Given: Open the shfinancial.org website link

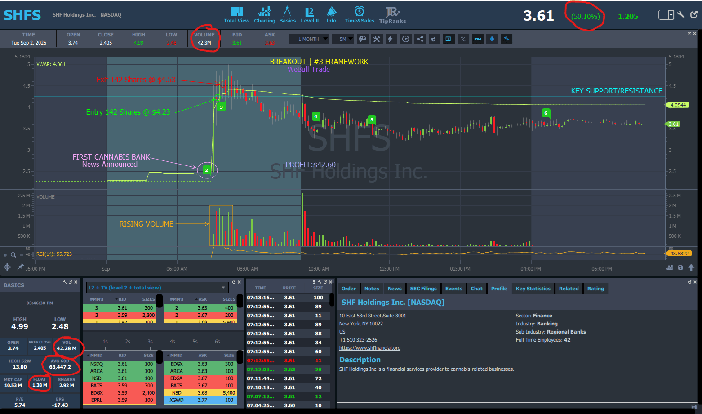Looking at the screenshot, I should pyautogui.click(x=369, y=348).
